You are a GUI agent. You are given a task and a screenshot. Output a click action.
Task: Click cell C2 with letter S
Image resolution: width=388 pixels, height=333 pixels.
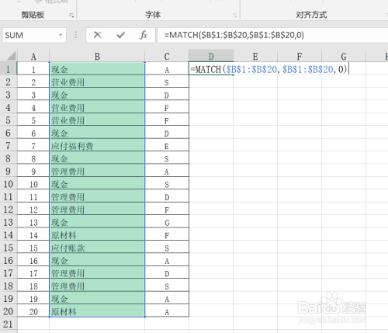[167, 82]
